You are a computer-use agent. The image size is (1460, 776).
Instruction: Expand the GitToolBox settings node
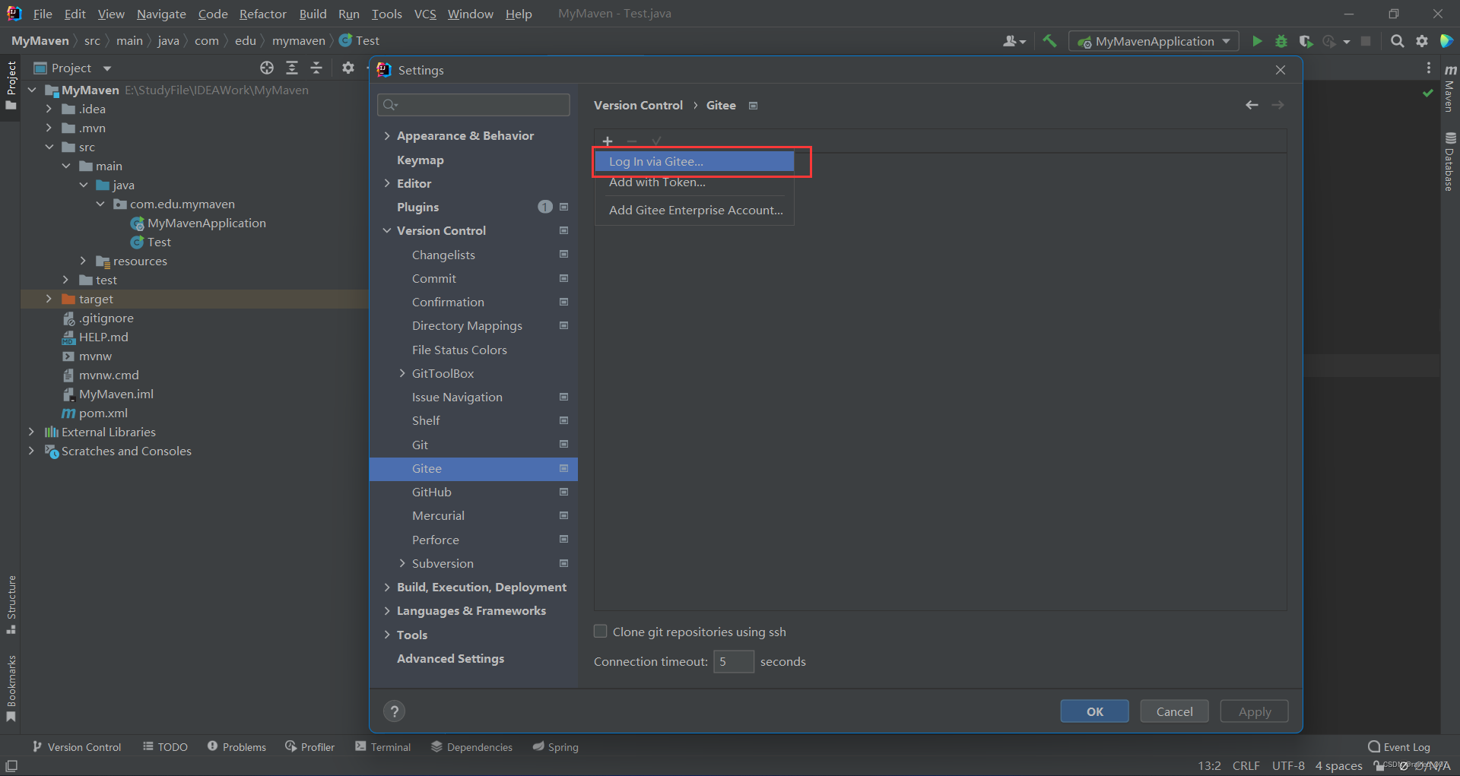point(402,373)
